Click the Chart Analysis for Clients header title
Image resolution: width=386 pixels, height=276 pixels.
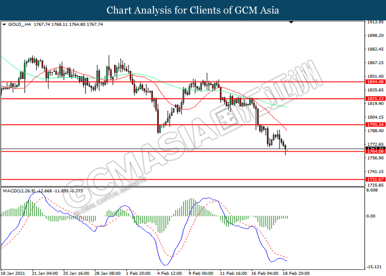pyautogui.click(x=193, y=10)
